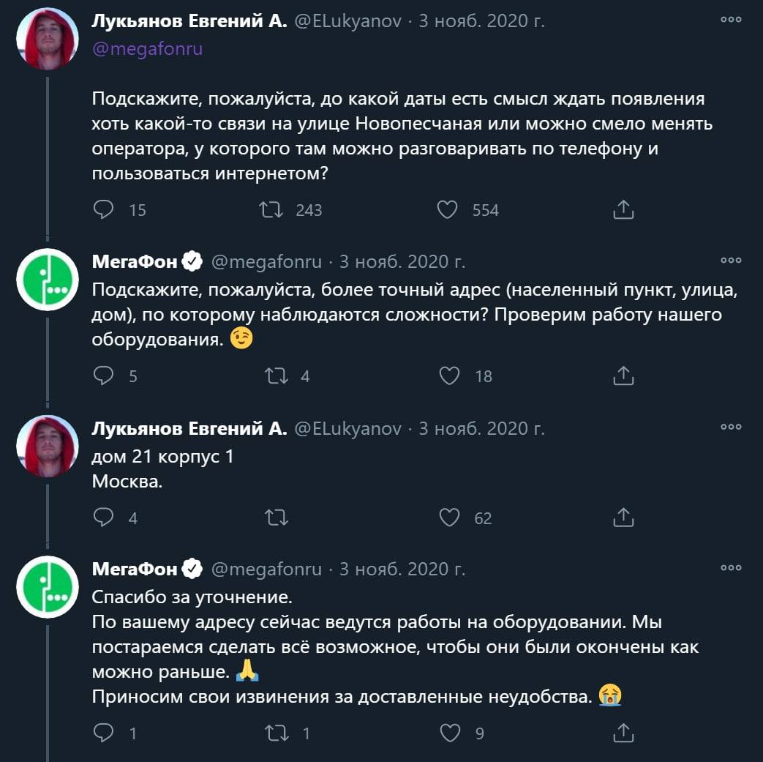Retweet the 'дом 21 корпус 1' tweet
The height and width of the screenshot is (762, 763).
(277, 518)
